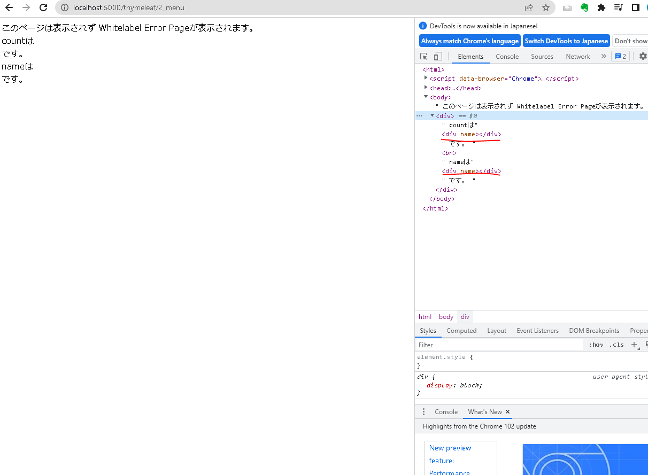
Task: Open hidden panels with the chevron overflow arrow
Action: pyautogui.click(x=604, y=56)
